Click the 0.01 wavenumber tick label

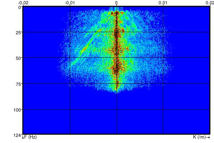(163, 3)
